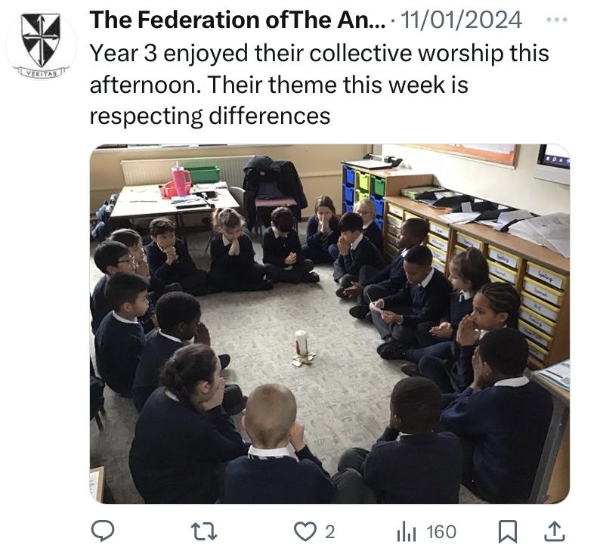View analytics bar chart icon

(406, 532)
